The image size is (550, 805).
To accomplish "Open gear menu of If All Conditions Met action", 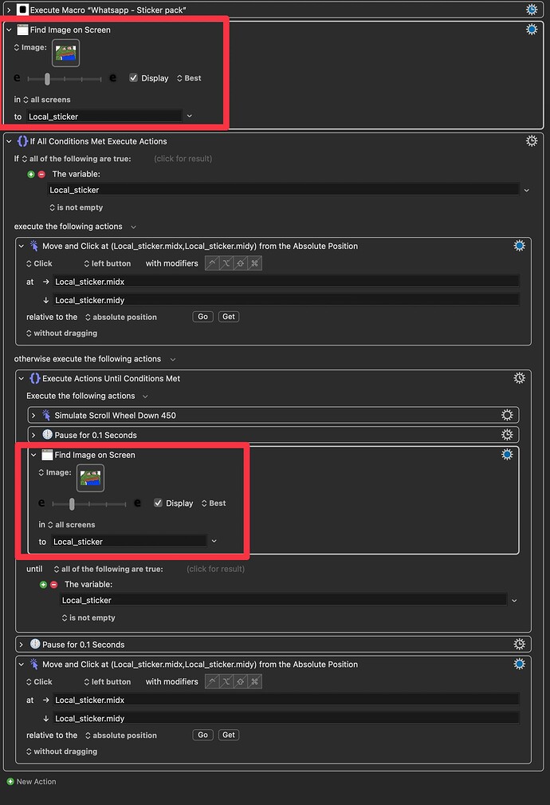I will (532, 141).
